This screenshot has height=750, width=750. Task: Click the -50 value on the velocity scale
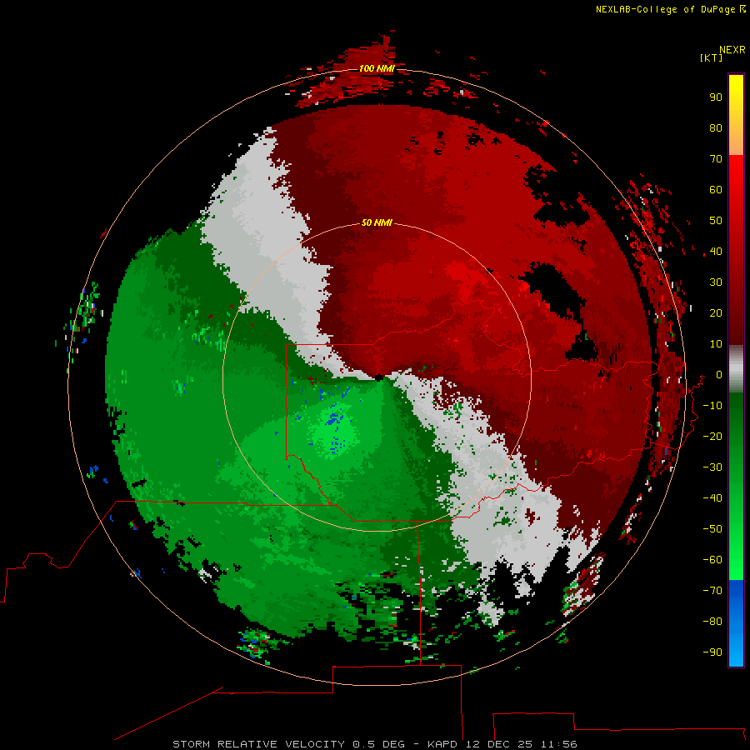tap(712, 529)
